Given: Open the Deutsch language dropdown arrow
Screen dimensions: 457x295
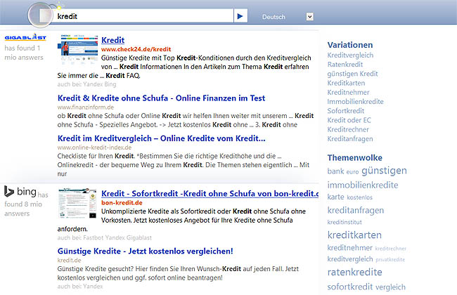Looking at the screenshot, I should point(310,17).
